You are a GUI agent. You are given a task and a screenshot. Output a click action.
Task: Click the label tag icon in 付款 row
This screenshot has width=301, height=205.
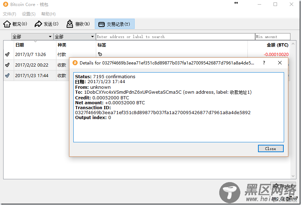point(100,54)
